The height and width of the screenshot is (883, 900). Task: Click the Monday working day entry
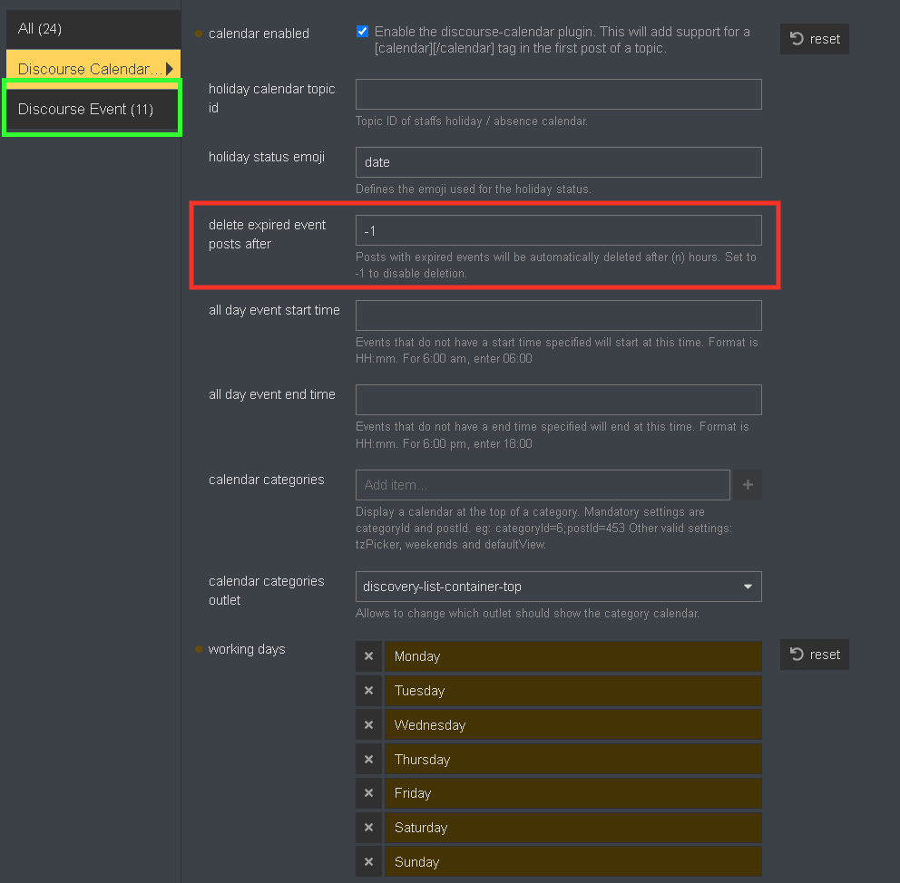click(573, 656)
